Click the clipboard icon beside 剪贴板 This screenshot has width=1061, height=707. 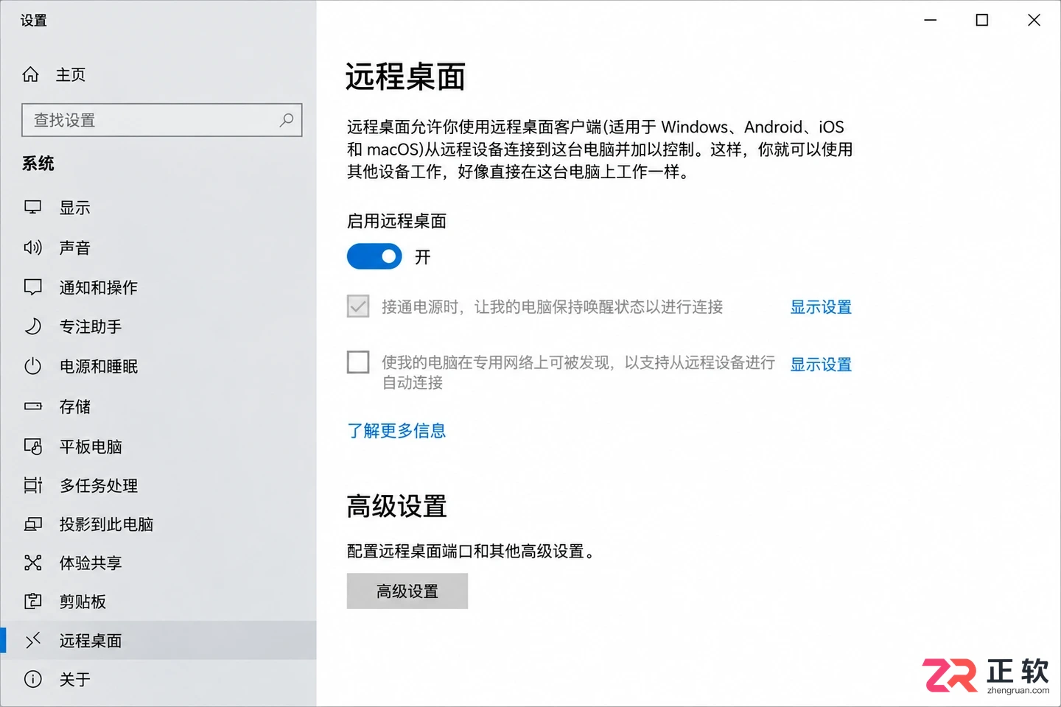[33, 602]
